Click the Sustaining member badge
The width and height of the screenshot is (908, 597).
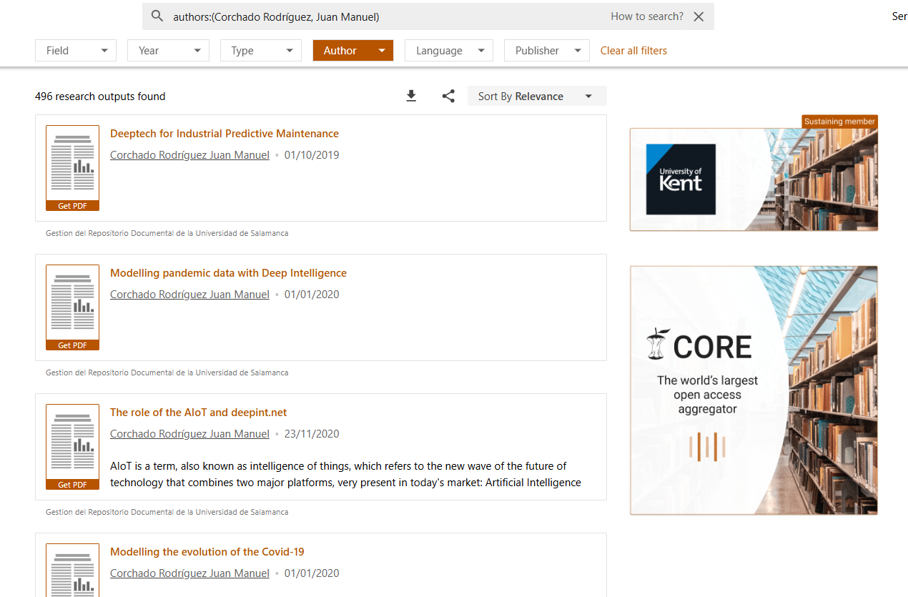(839, 122)
